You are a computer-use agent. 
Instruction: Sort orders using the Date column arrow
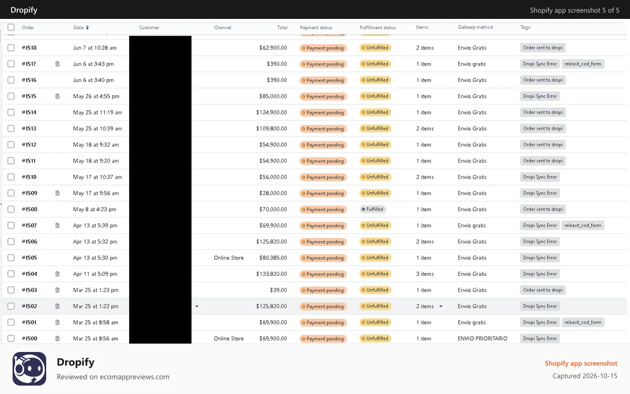click(87, 27)
